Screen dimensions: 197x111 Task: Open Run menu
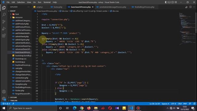point(40,2)
